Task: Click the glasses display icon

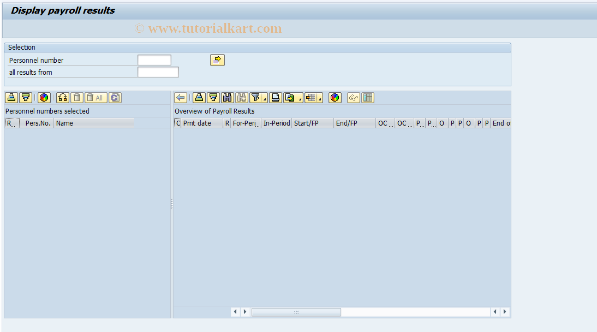Action: point(354,98)
